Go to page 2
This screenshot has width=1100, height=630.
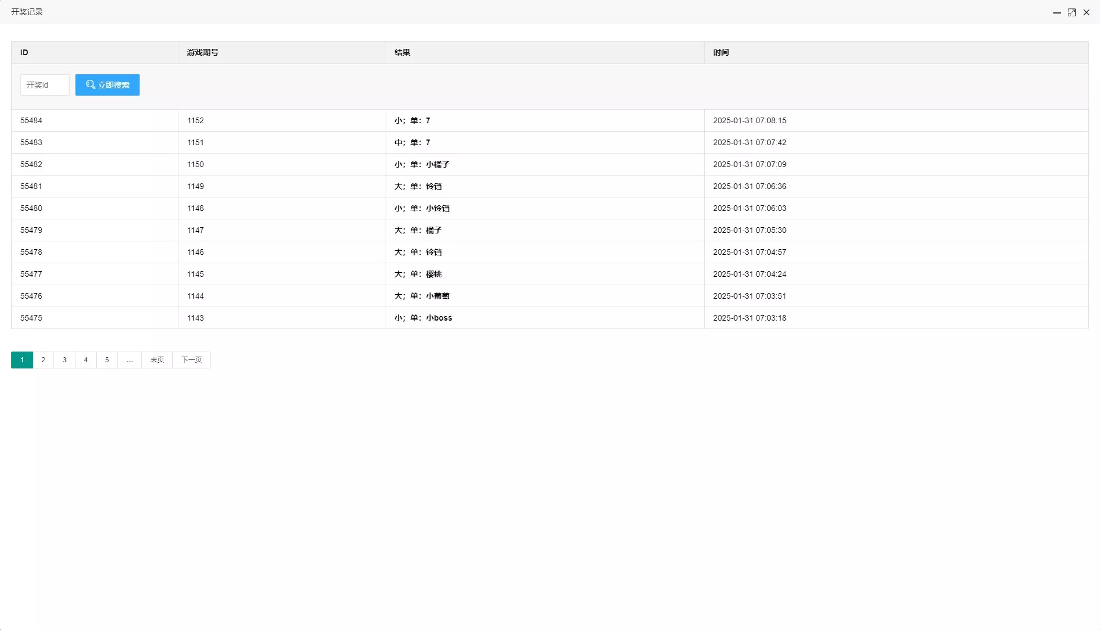coord(43,360)
